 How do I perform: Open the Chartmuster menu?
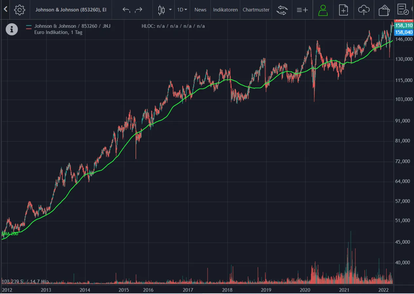pos(256,10)
